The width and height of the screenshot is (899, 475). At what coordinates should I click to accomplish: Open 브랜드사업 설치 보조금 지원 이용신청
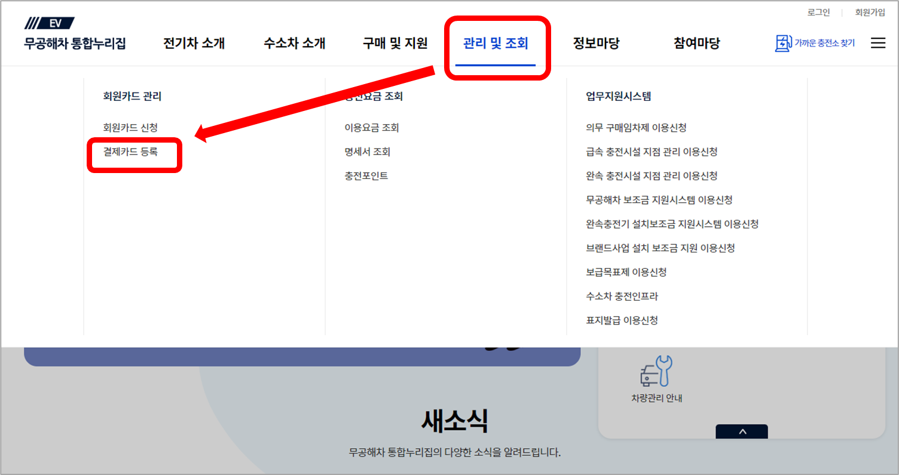[661, 248]
